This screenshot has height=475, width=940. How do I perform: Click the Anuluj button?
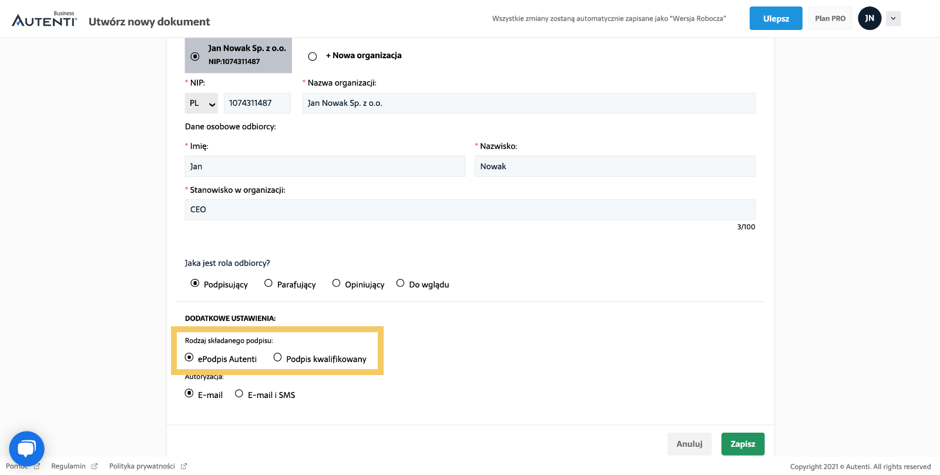(689, 444)
